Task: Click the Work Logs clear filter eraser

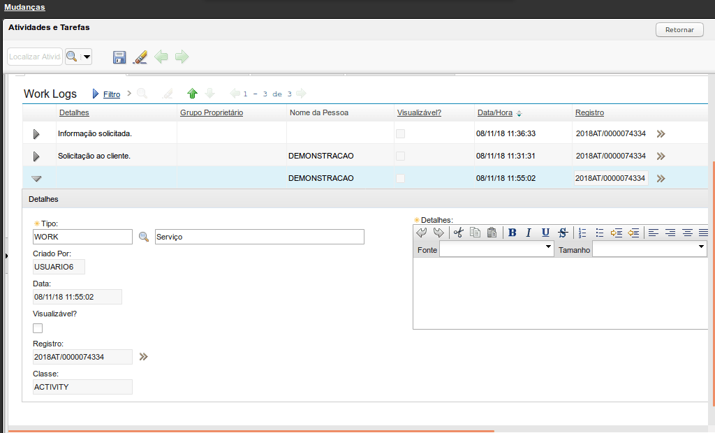Action: [168, 94]
